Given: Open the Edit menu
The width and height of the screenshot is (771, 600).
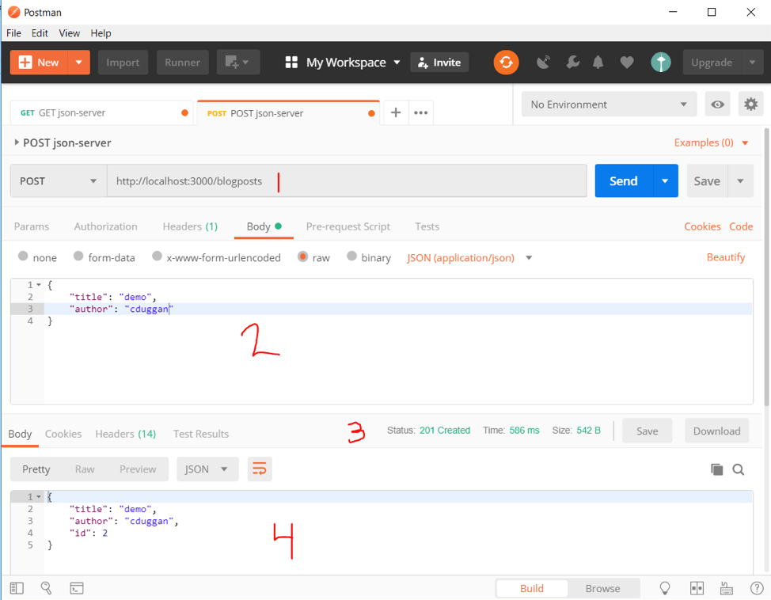Looking at the screenshot, I should pos(40,33).
